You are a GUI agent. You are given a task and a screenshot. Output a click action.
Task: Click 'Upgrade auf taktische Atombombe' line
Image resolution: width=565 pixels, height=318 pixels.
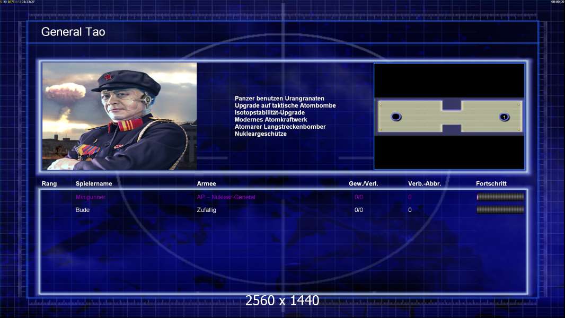285,105
